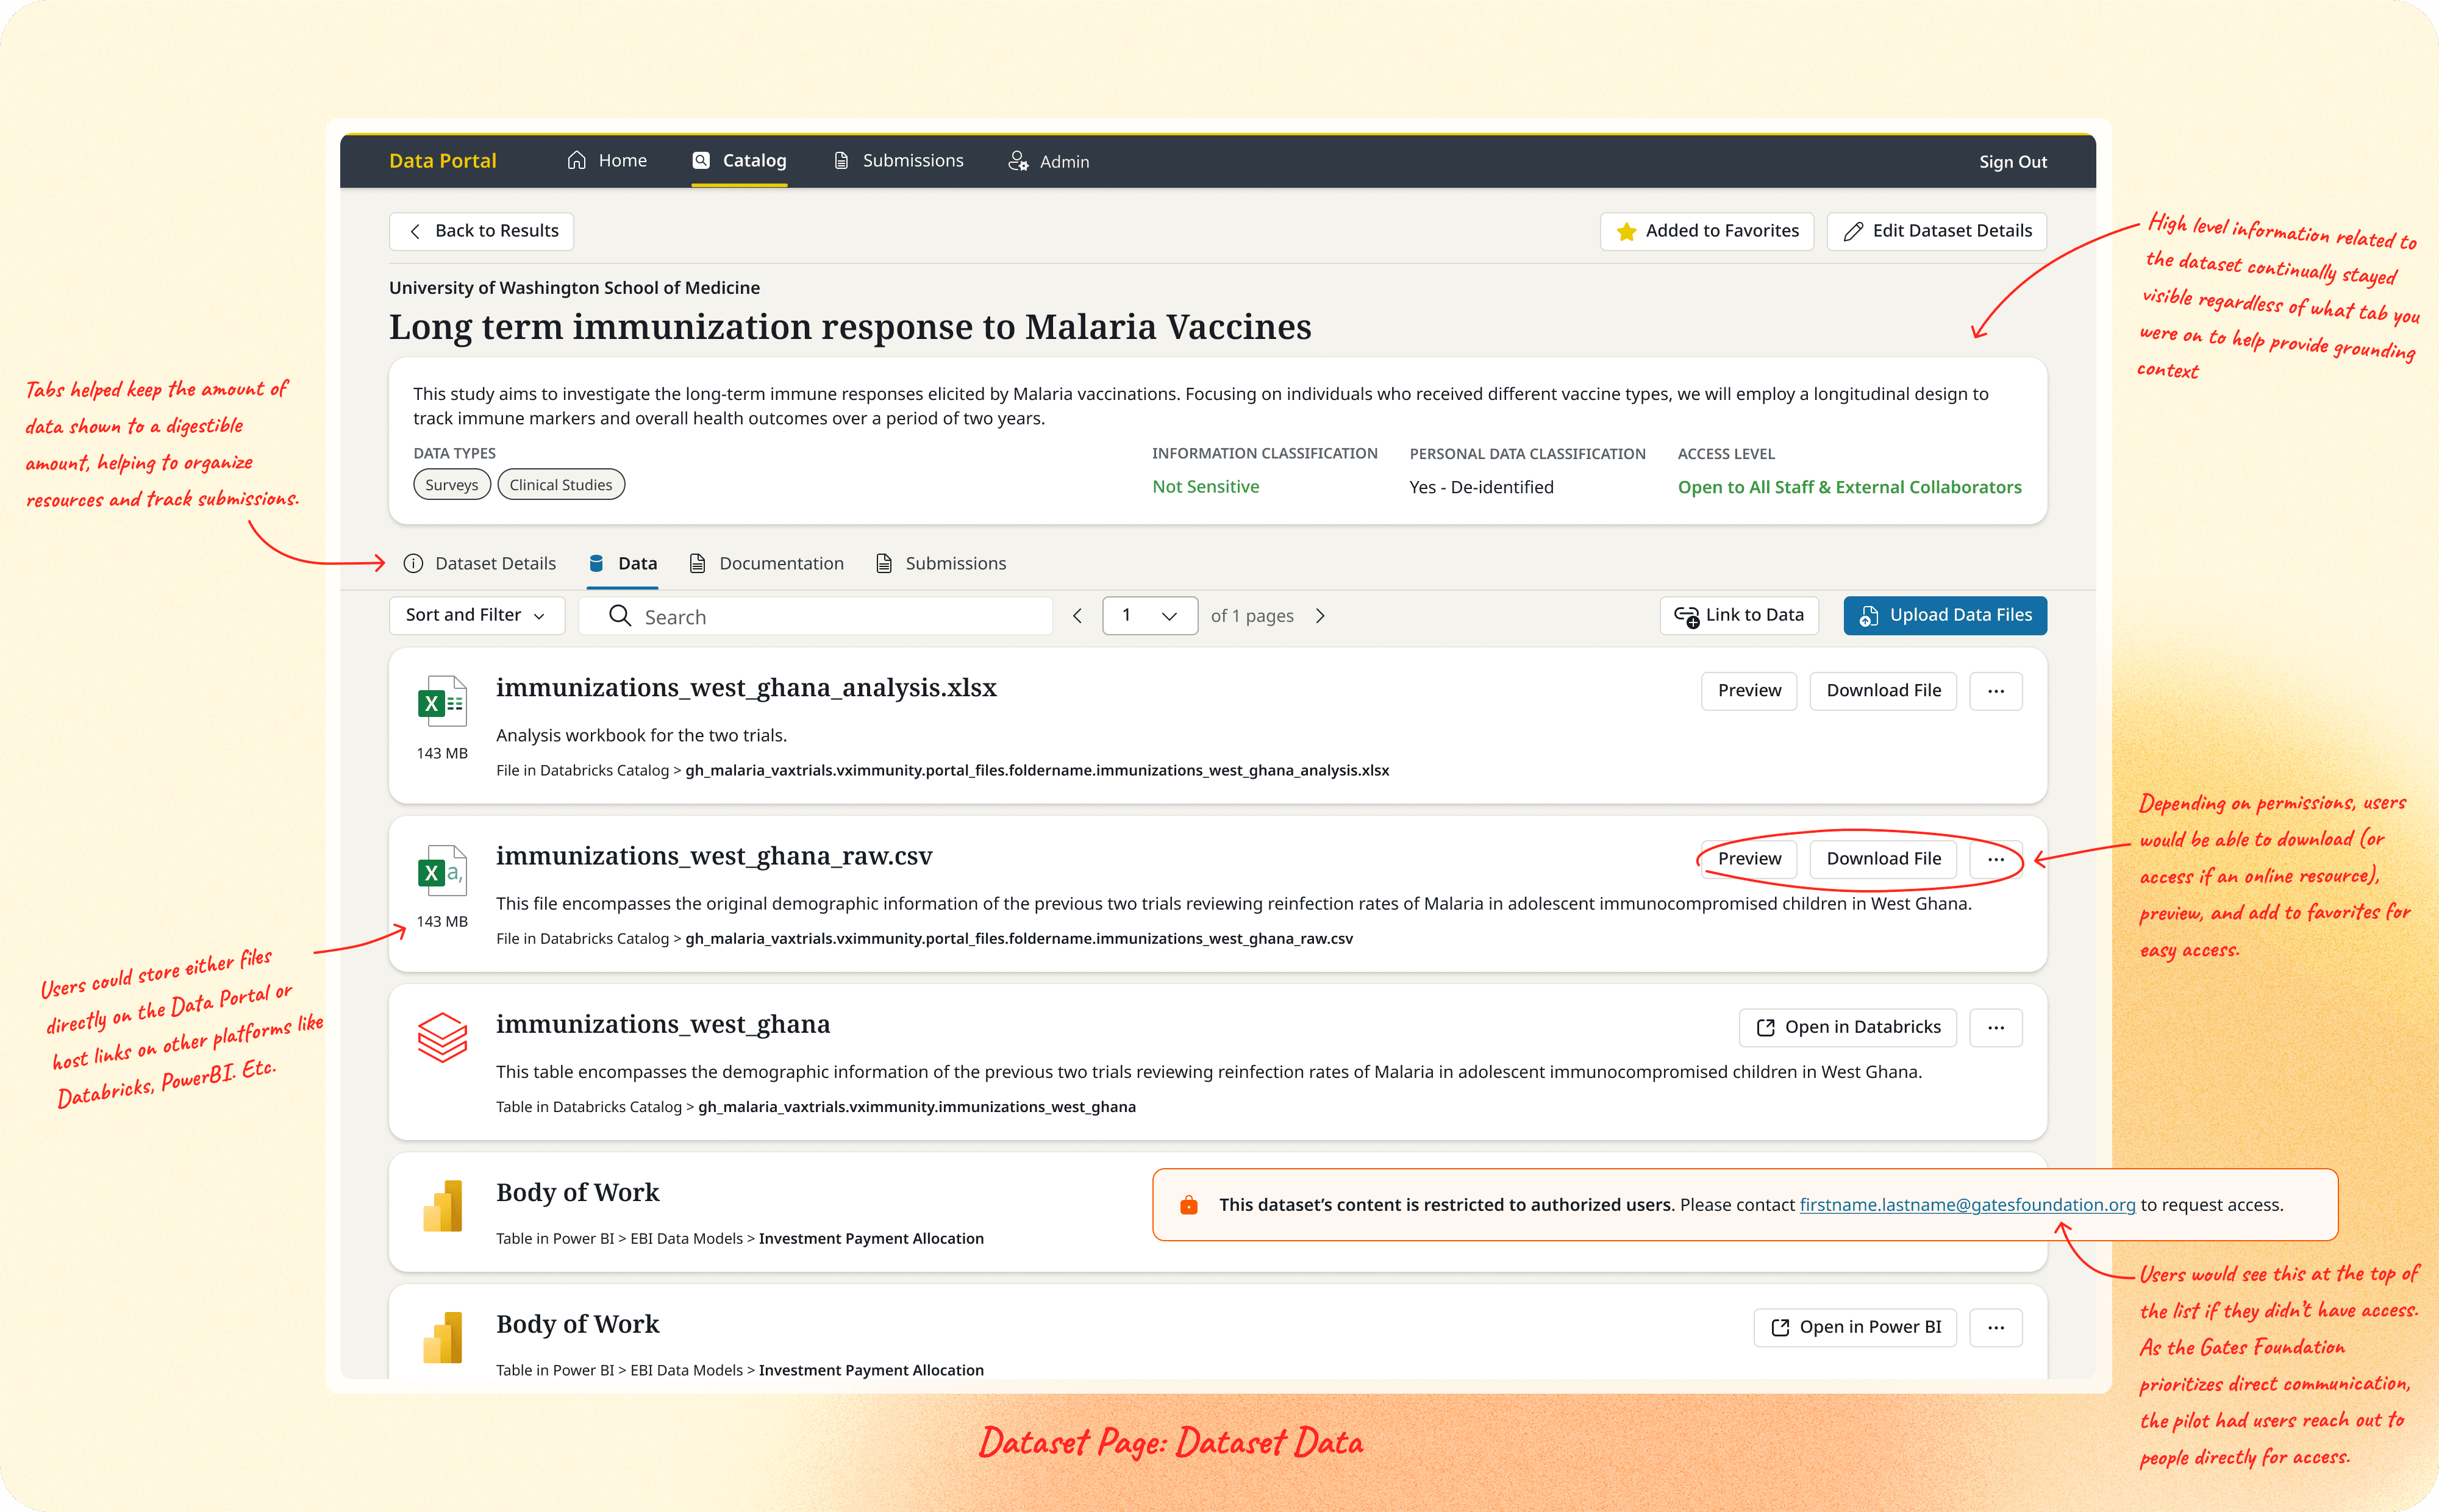Go to the previous page with the left arrow
2439x1512 pixels.
(1077, 616)
